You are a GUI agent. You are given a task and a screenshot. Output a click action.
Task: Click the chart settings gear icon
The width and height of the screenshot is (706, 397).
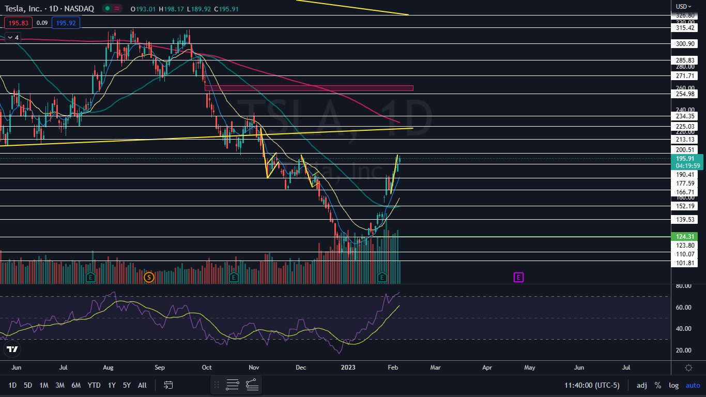click(x=688, y=368)
